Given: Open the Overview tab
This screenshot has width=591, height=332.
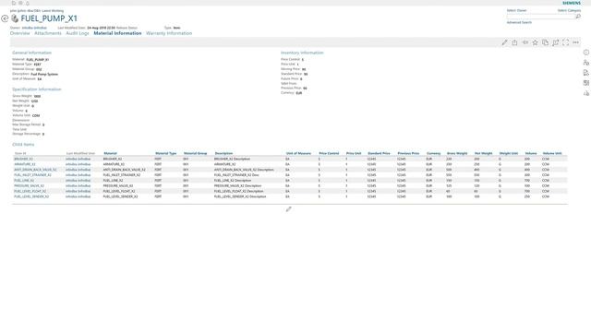Looking at the screenshot, I should pos(19,33).
